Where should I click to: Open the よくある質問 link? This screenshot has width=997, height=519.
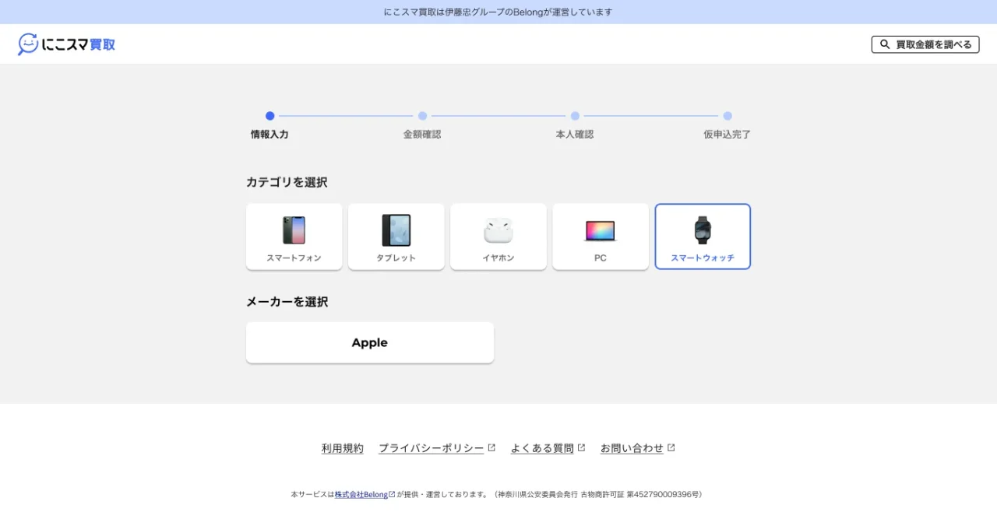[542, 448]
